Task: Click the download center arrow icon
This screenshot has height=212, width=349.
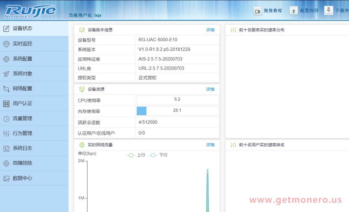Action: [x=329, y=10]
